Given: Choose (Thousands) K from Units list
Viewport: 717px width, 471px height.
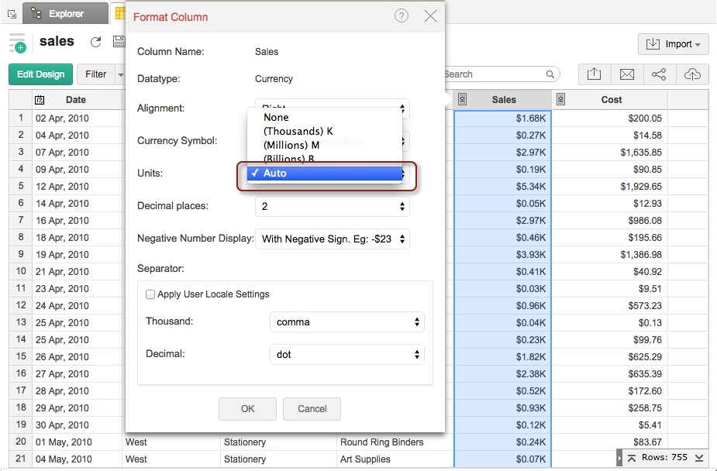Looking at the screenshot, I should tap(298, 132).
